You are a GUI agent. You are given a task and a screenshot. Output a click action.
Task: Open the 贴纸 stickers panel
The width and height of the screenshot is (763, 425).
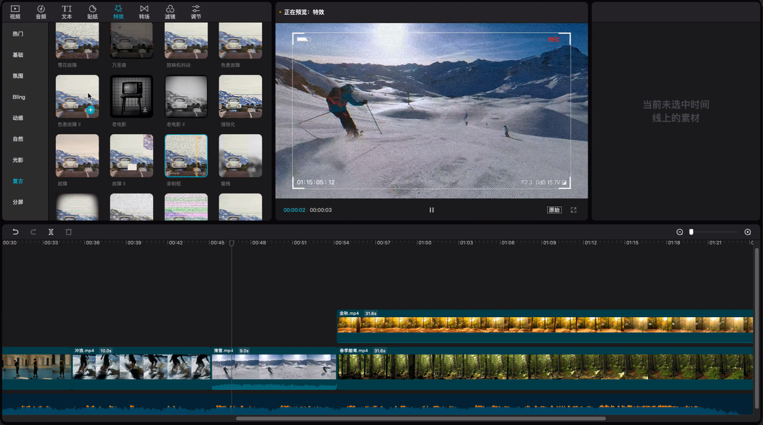[93, 12]
